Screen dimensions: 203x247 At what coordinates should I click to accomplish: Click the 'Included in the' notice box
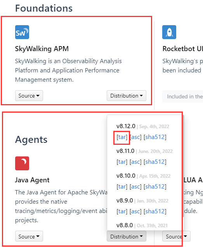182,96
